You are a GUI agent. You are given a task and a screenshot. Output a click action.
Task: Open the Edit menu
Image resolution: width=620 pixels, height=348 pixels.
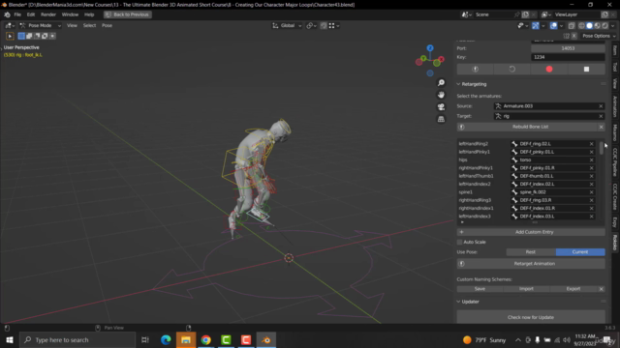[31, 14]
